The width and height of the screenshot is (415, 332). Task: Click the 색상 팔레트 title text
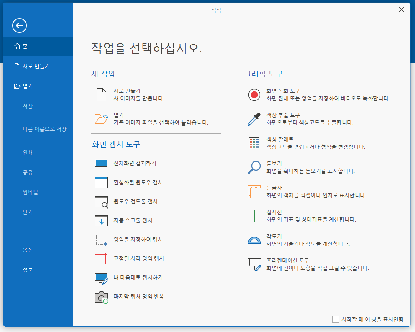[x=280, y=139]
